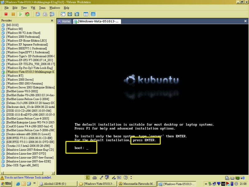Select [Windows 2000 Professional] favorite
Screen dimensions: 249x187
[x=23, y=36]
